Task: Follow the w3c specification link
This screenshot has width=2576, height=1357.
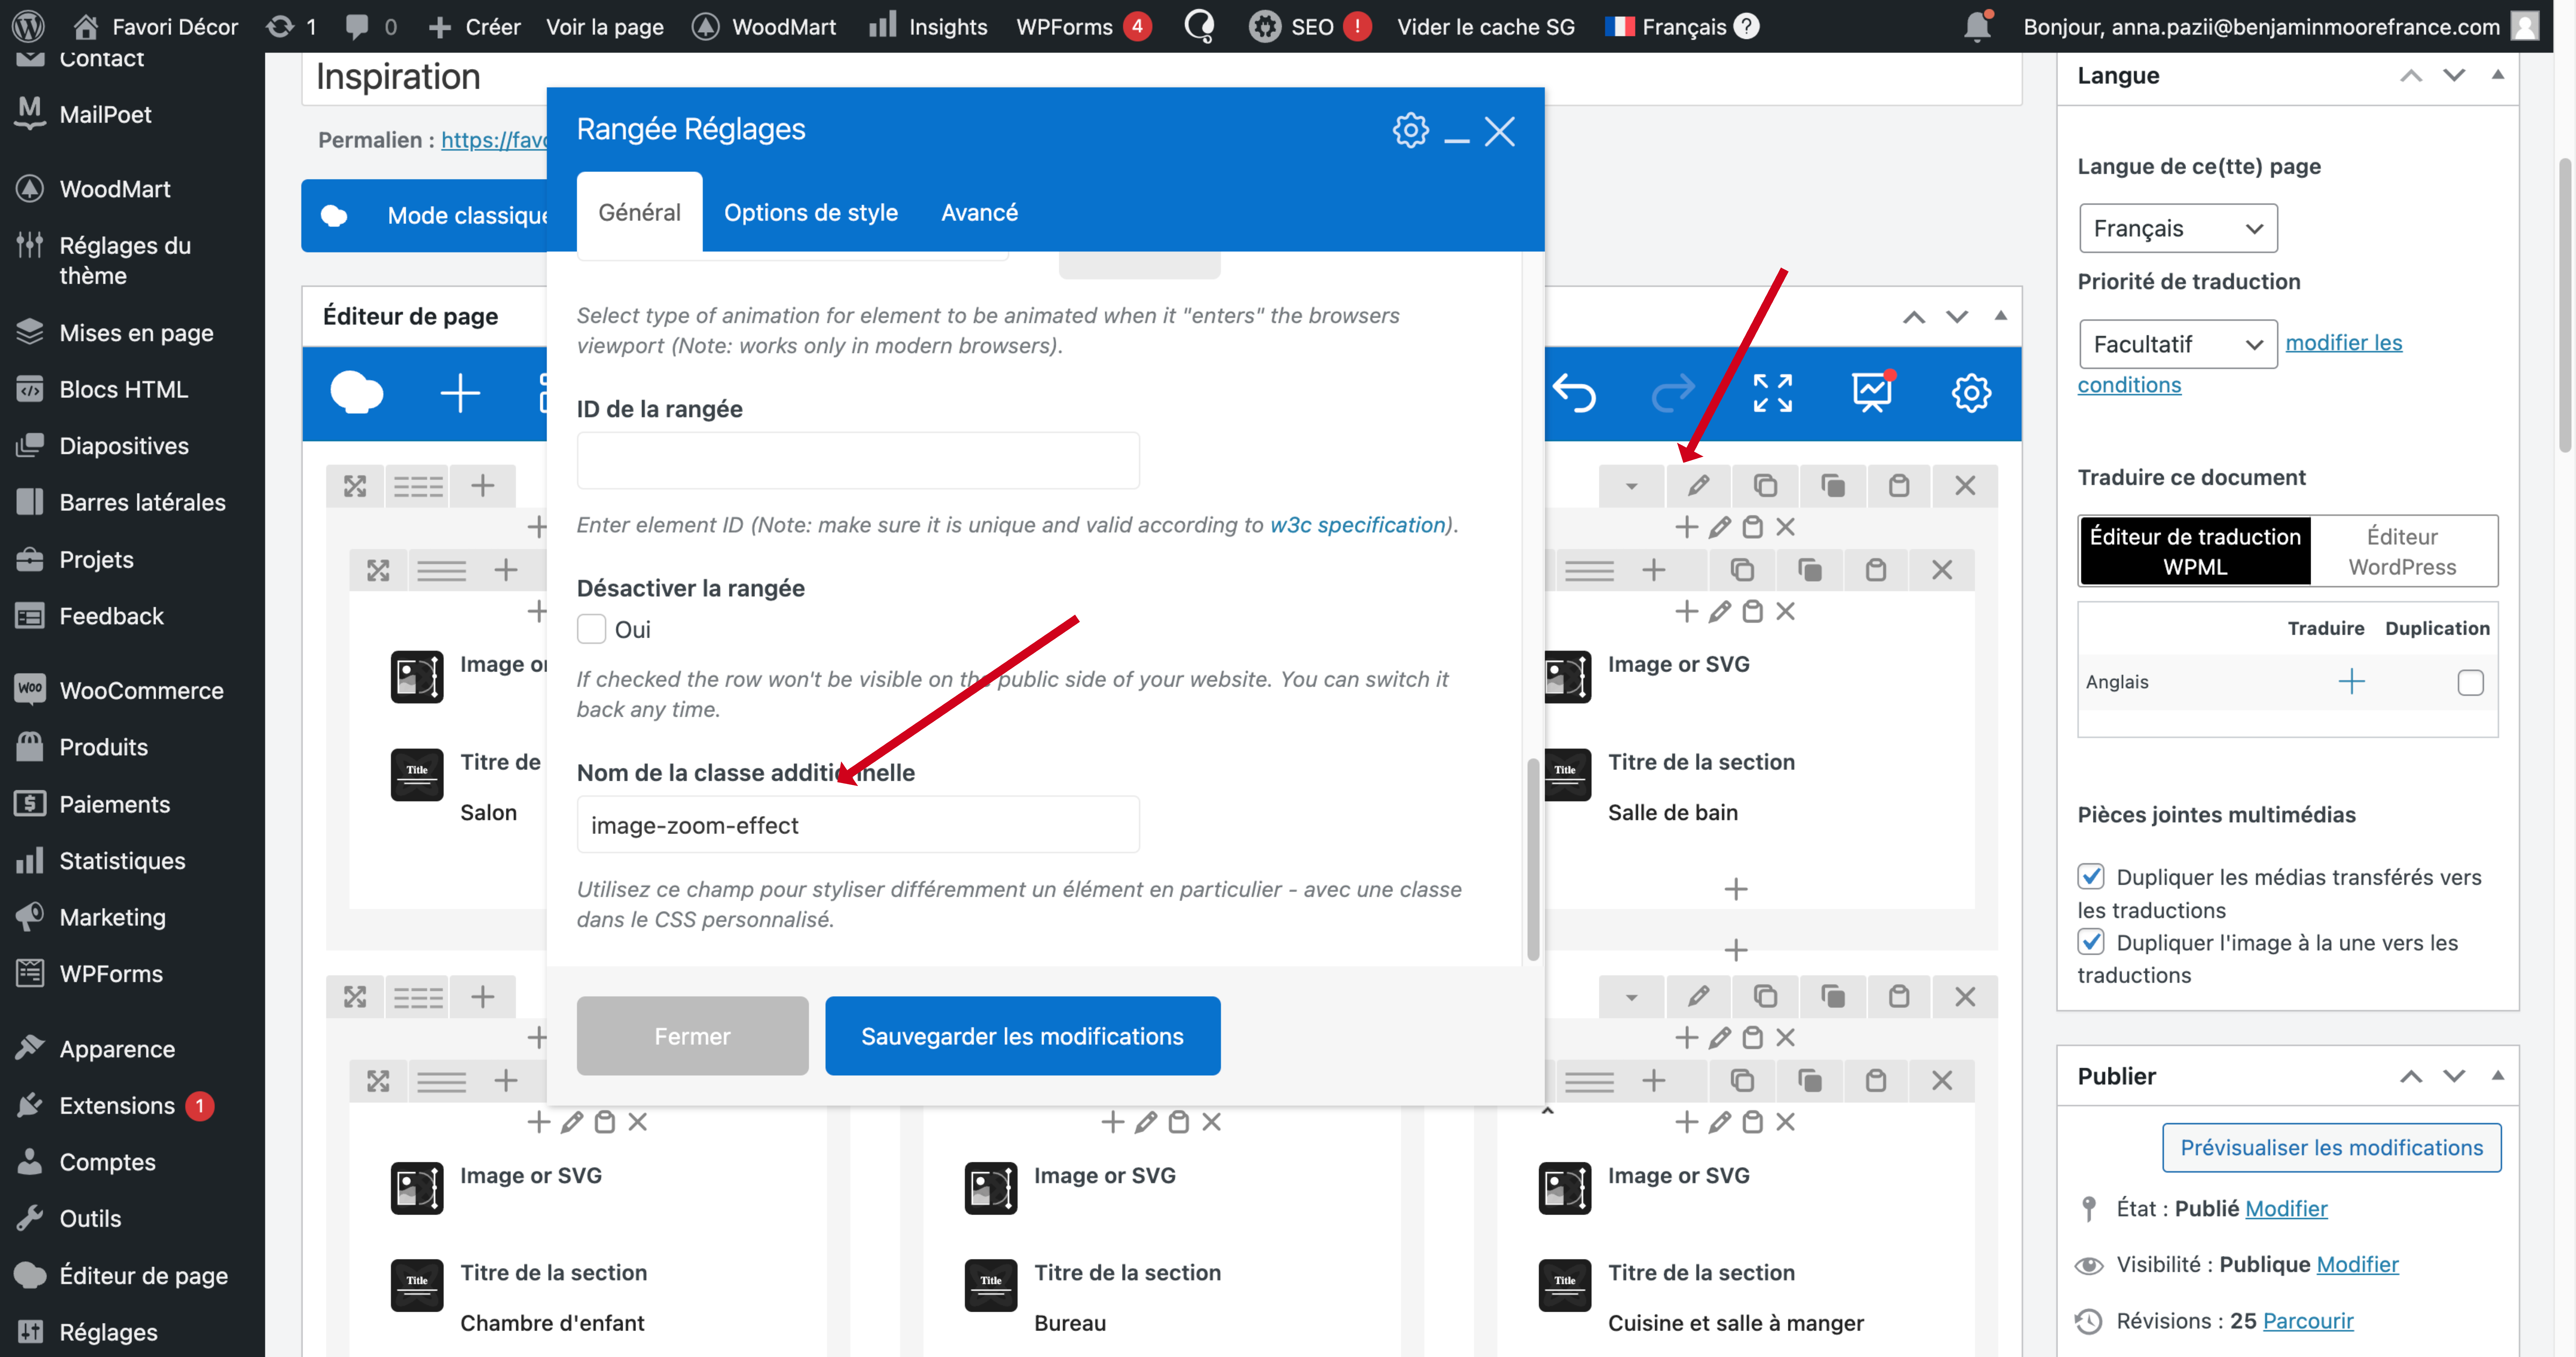Action: point(1357,525)
